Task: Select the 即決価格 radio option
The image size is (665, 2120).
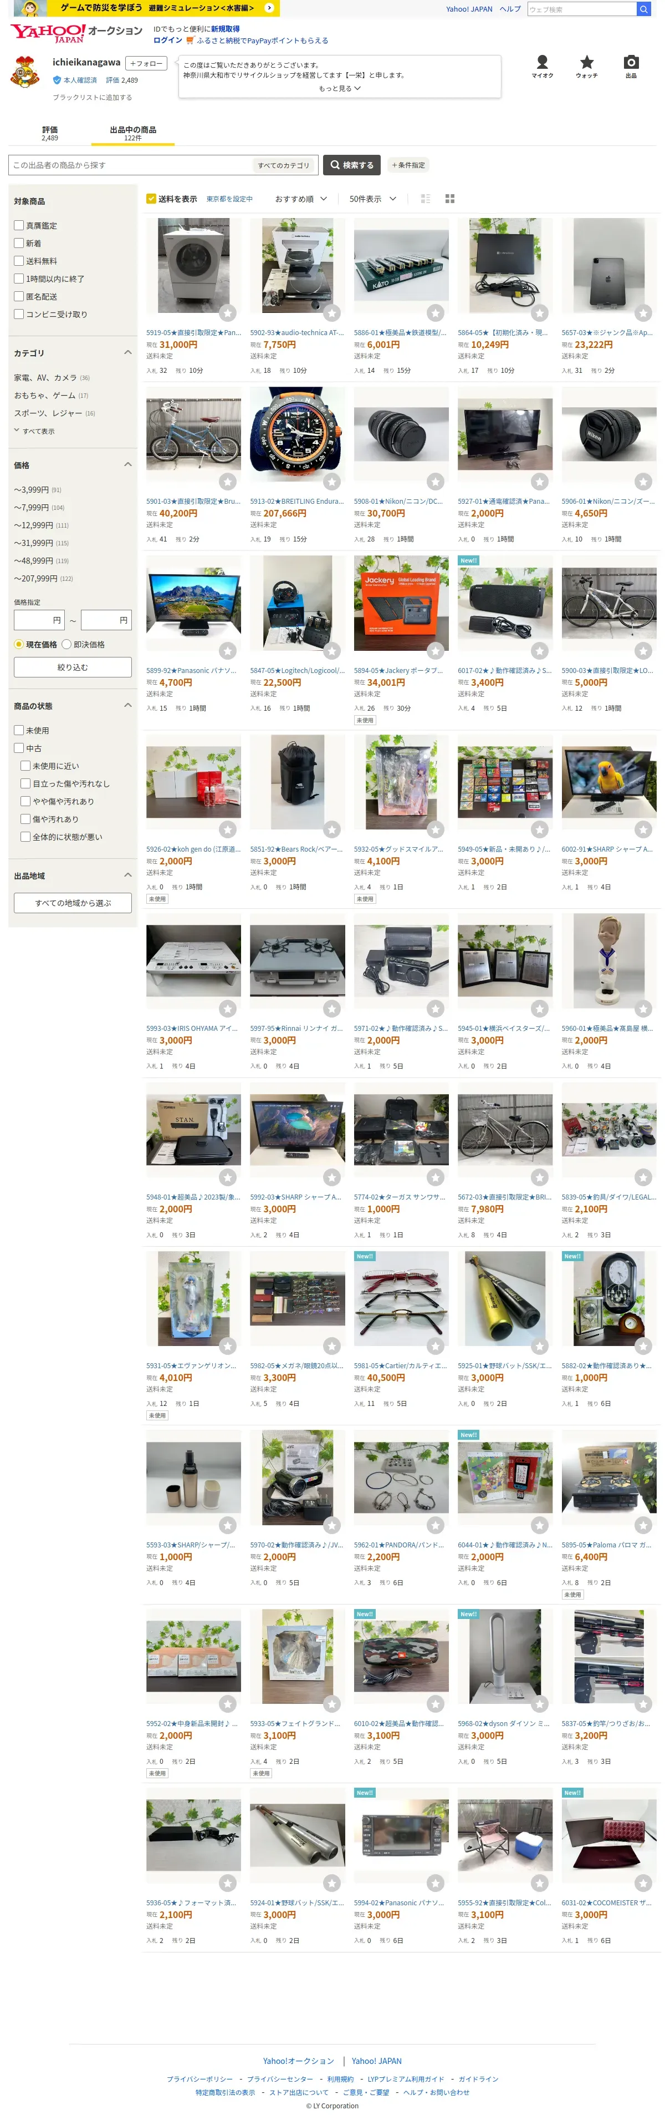Action: pos(66,644)
